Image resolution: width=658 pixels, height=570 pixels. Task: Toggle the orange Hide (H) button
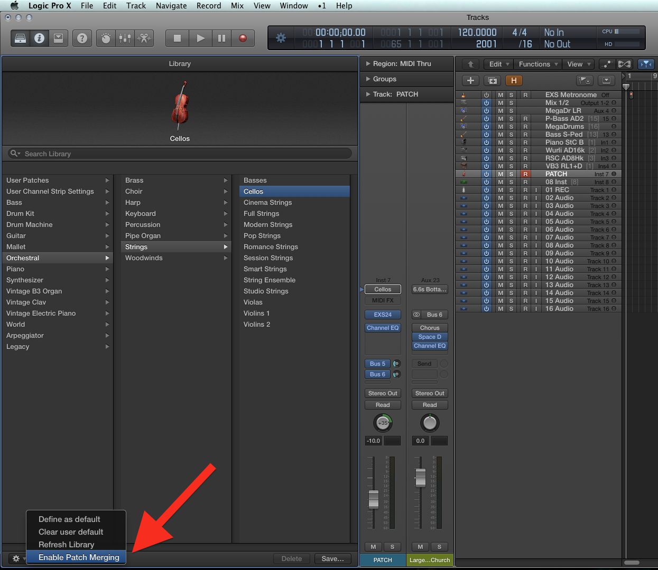click(x=514, y=81)
